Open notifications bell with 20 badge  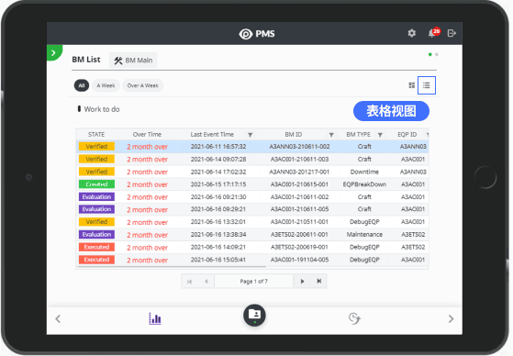click(x=434, y=33)
